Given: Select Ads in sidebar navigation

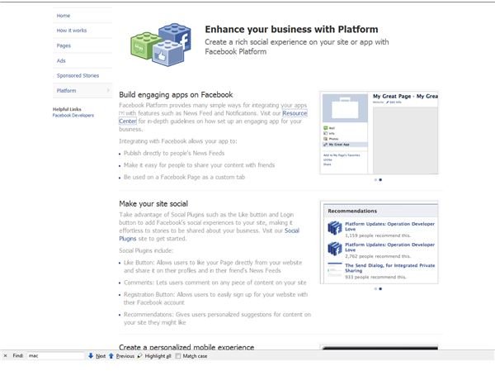Looking at the screenshot, I should 61,60.
